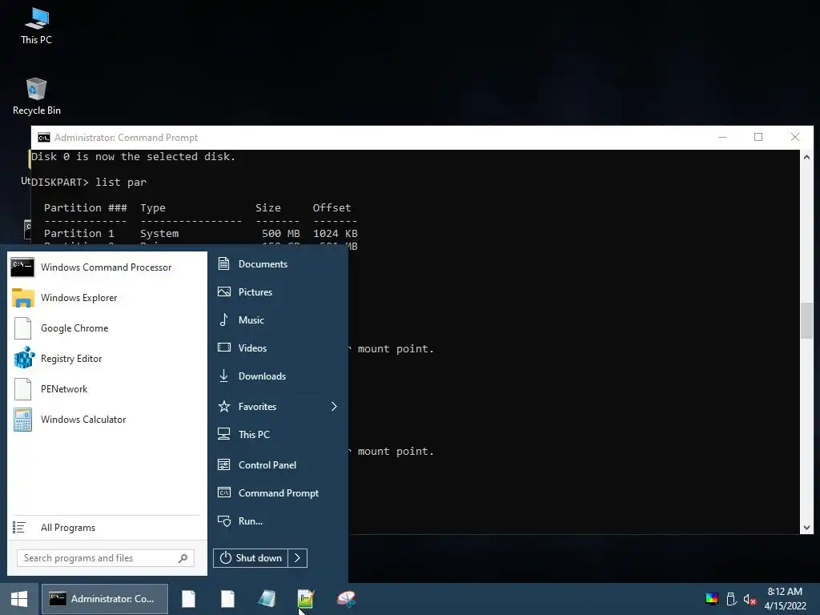
Task: Click the Windows Start button
Action: 19,599
